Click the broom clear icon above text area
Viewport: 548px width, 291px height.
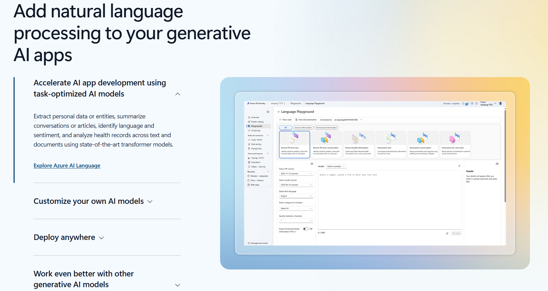[x=459, y=166]
